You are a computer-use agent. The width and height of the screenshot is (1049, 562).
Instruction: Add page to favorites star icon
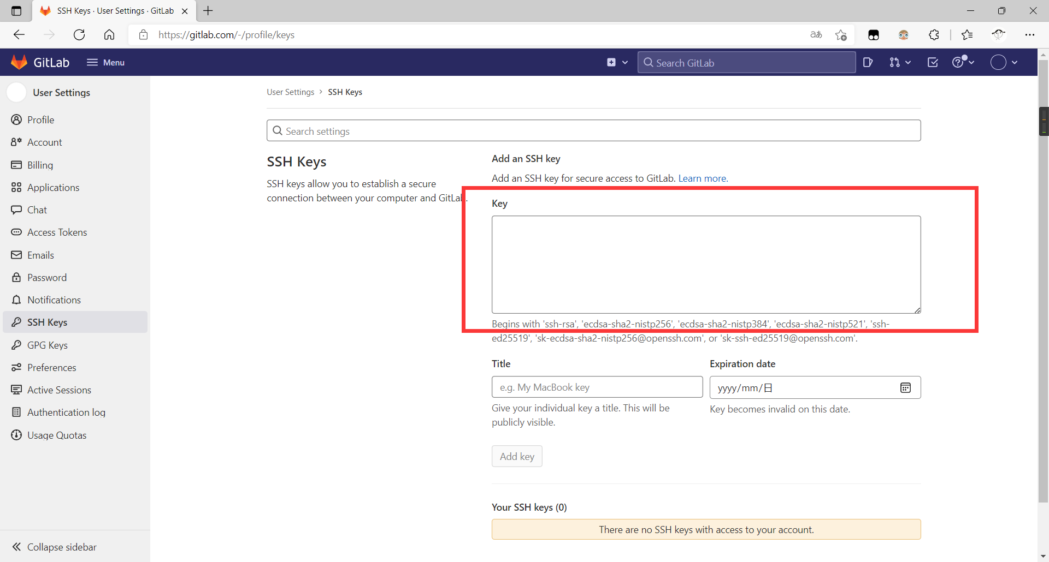pyautogui.click(x=841, y=35)
